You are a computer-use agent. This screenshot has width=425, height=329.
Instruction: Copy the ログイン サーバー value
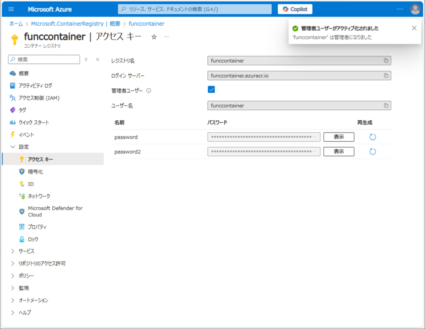[x=386, y=76]
